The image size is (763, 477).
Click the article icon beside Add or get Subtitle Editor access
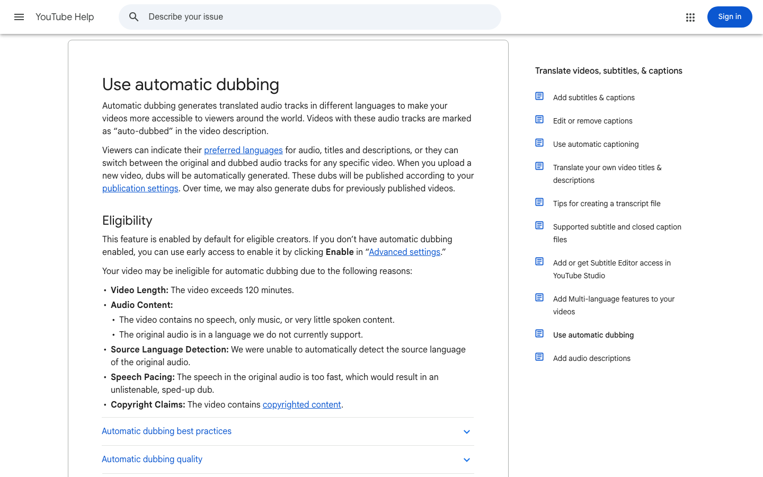coord(539,261)
